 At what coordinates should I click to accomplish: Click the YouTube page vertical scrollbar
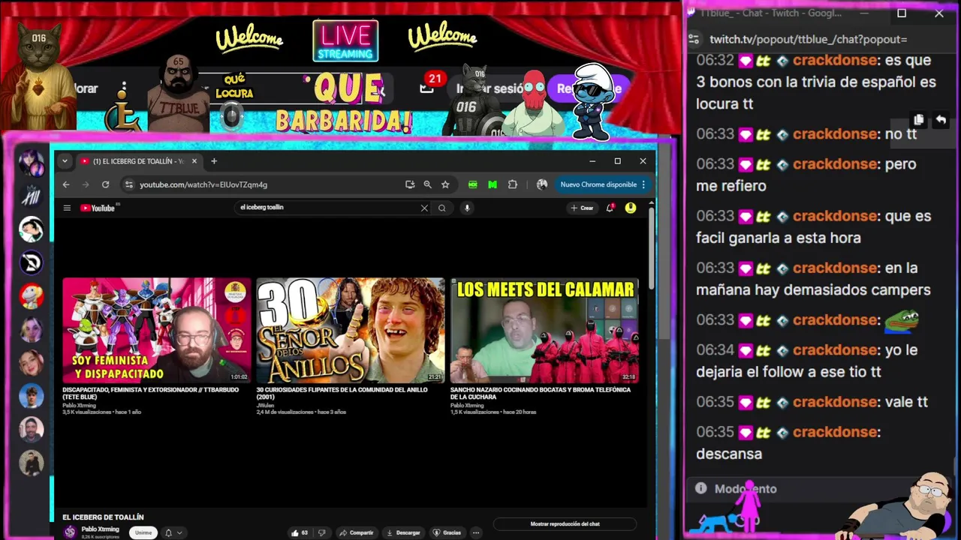651,247
